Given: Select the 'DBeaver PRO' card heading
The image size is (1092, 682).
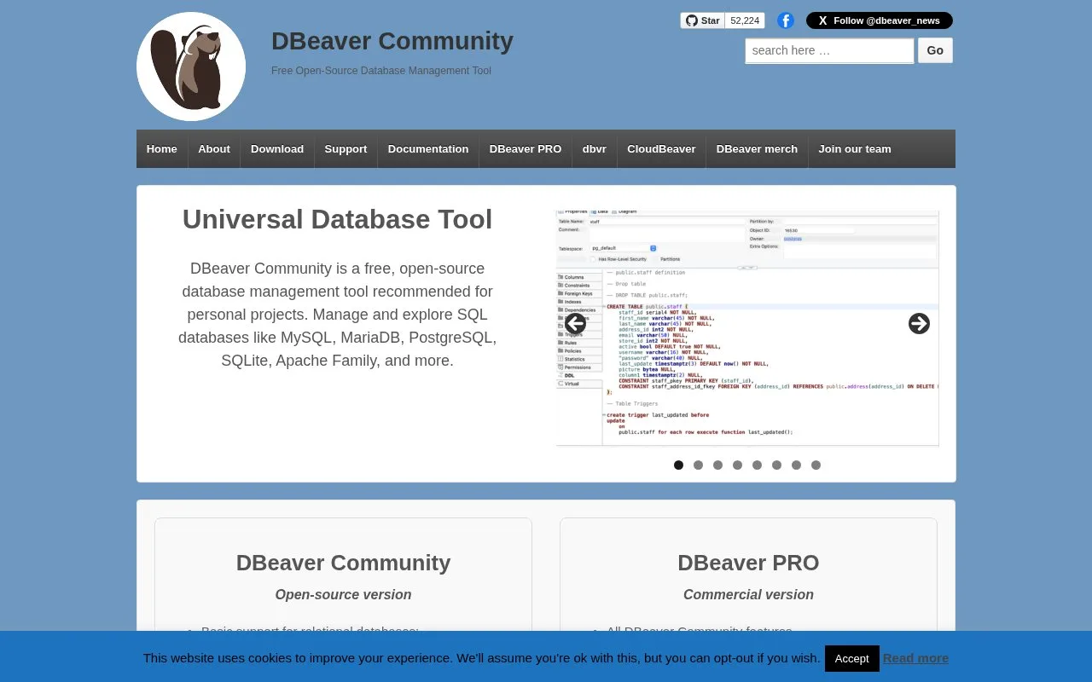Looking at the screenshot, I should pos(748,563).
